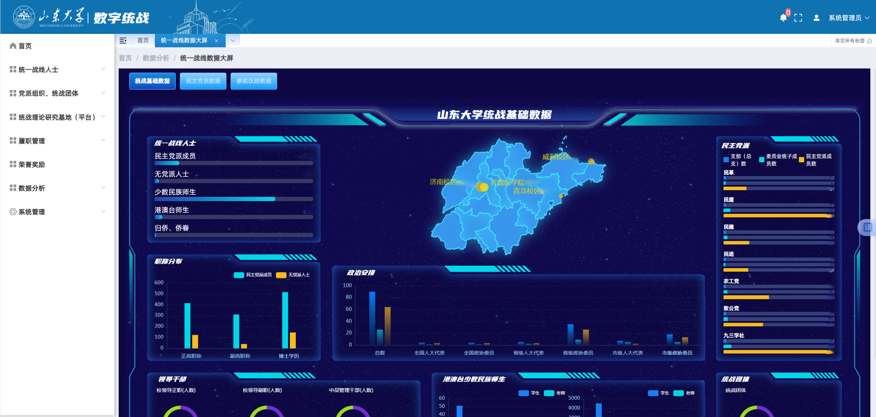The width and height of the screenshot is (876, 417).
Task: Click the 威海校区 marker on the map
Action: [591, 162]
